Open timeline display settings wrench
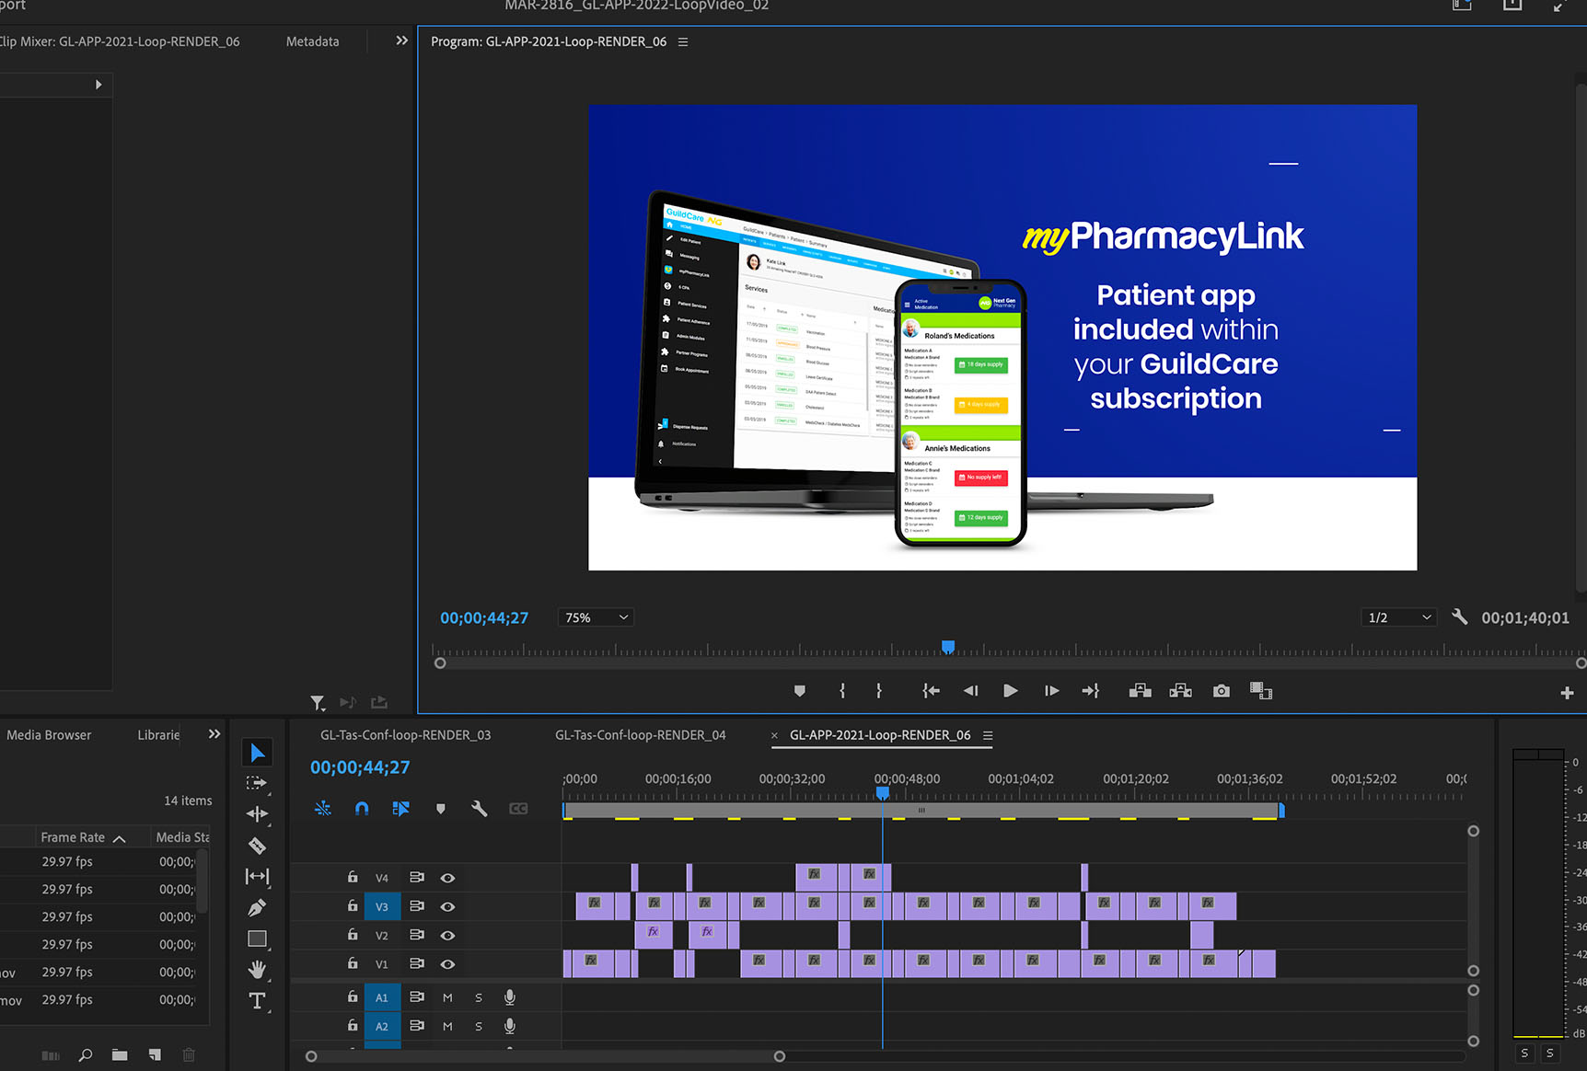Image resolution: width=1587 pixels, height=1071 pixels. pyautogui.click(x=480, y=809)
